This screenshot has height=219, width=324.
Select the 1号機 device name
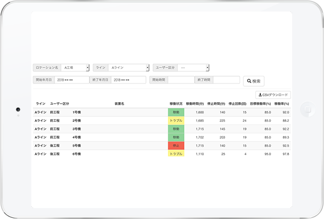(77, 113)
